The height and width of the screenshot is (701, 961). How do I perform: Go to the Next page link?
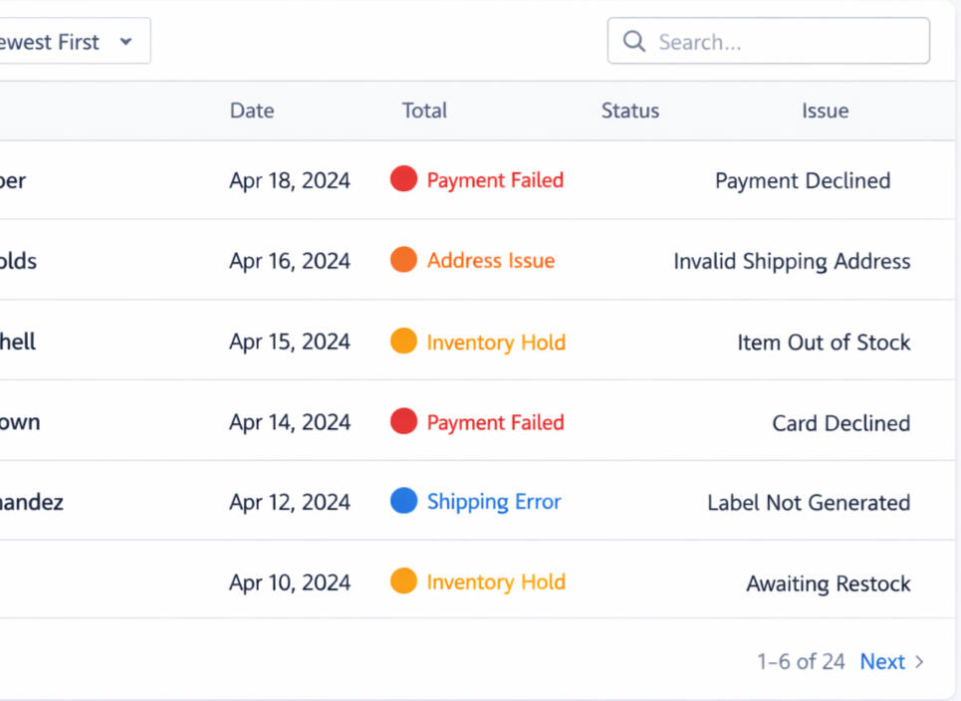click(x=882, y=662)
